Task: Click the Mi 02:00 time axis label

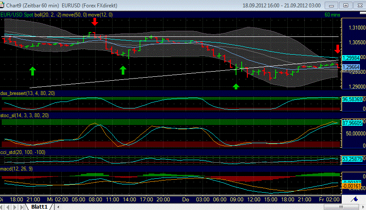Action: 58,200
